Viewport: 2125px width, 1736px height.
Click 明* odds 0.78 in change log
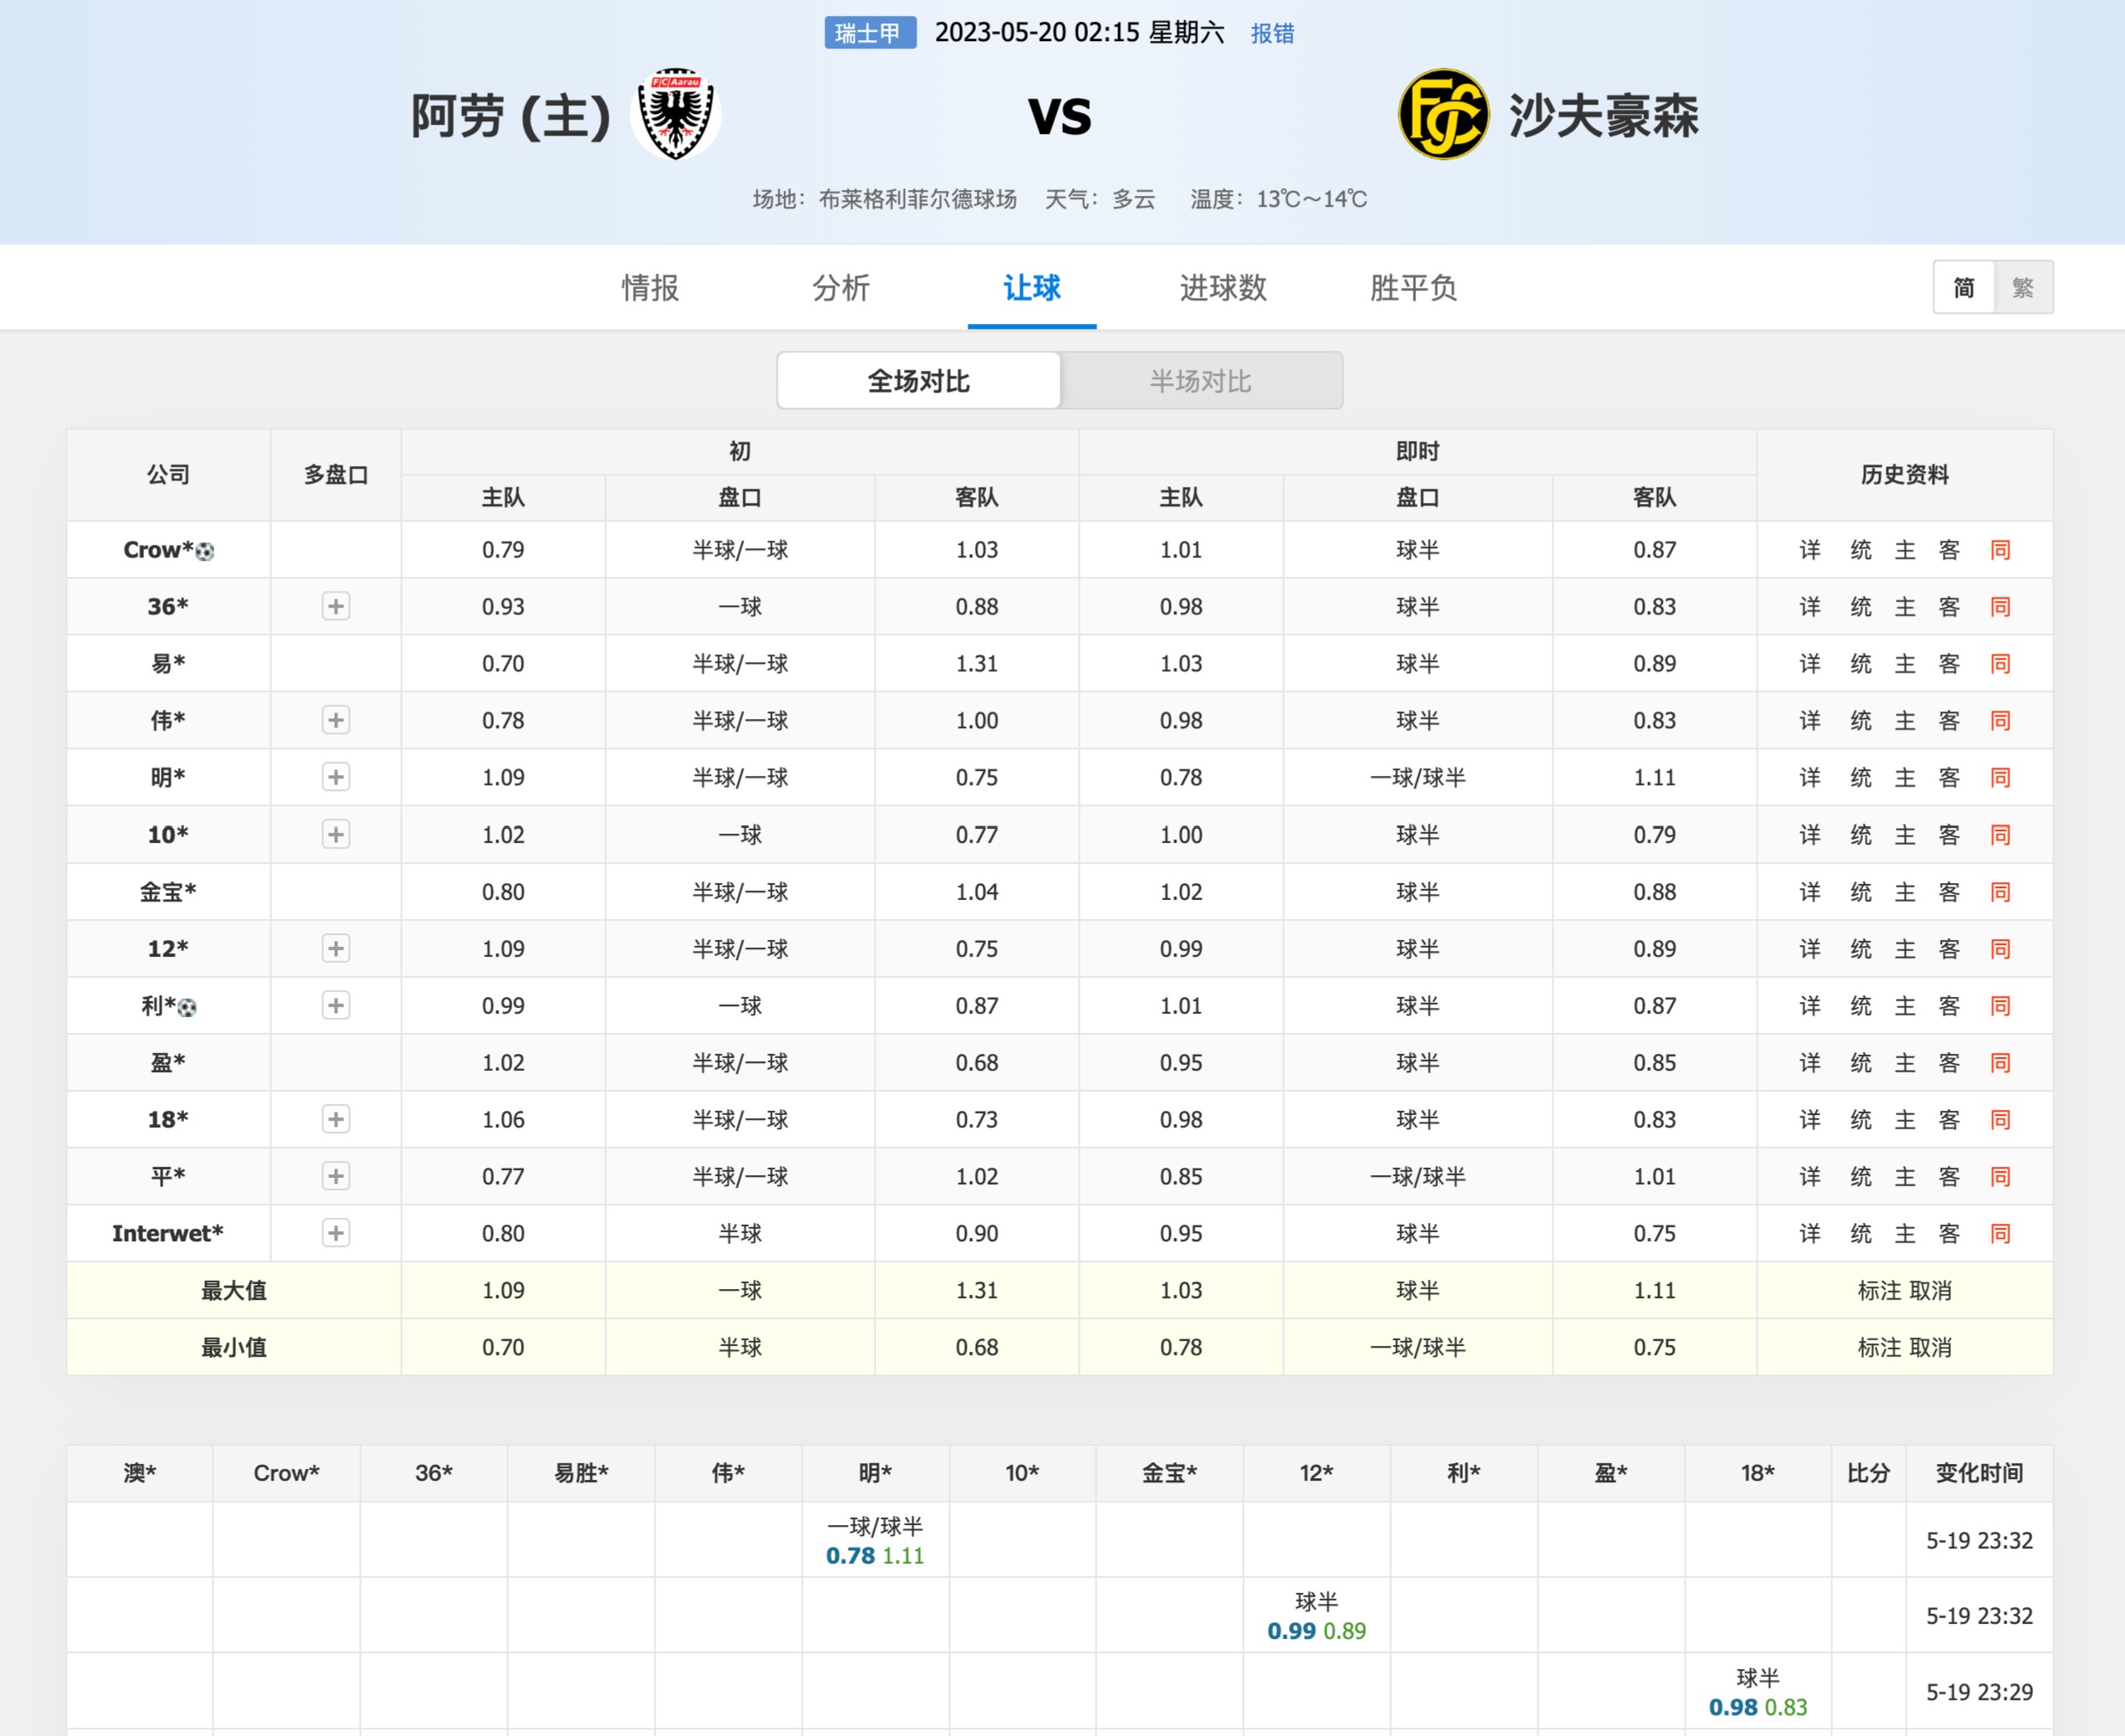pyautogui.click(x=850, y=1555)
